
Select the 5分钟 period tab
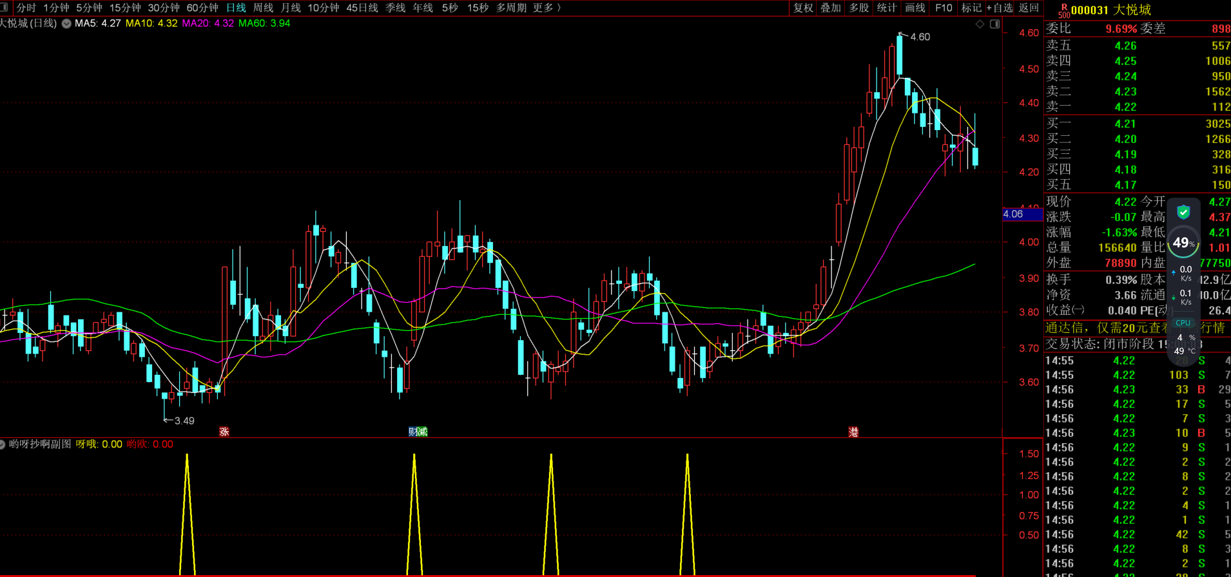[x=89, y=8]
